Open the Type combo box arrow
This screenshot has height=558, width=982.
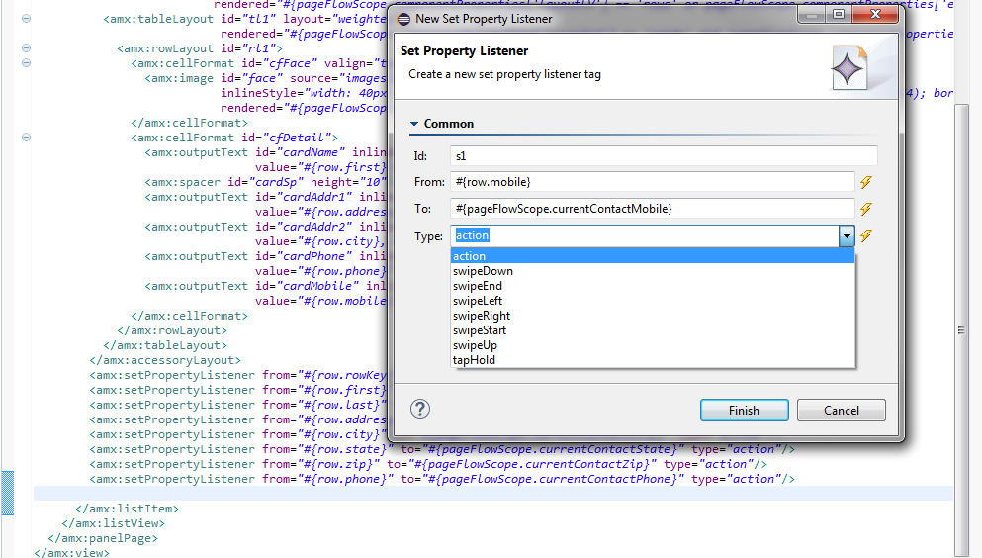point(847,236)
